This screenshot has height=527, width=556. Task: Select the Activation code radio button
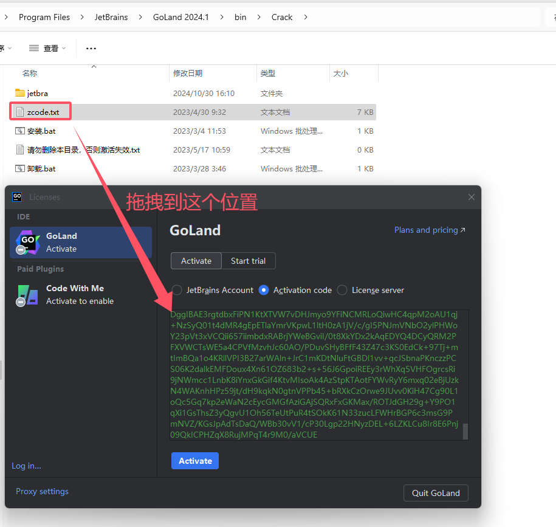(264, 290)
